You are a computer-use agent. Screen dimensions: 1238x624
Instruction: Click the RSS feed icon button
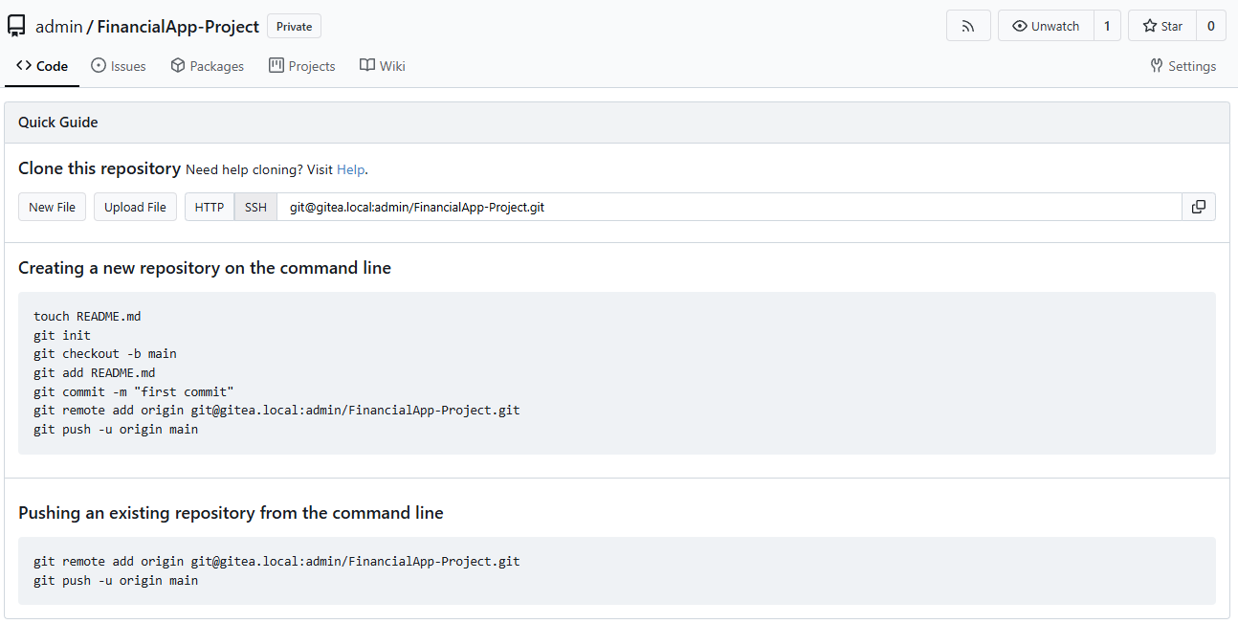coord(968,26)
